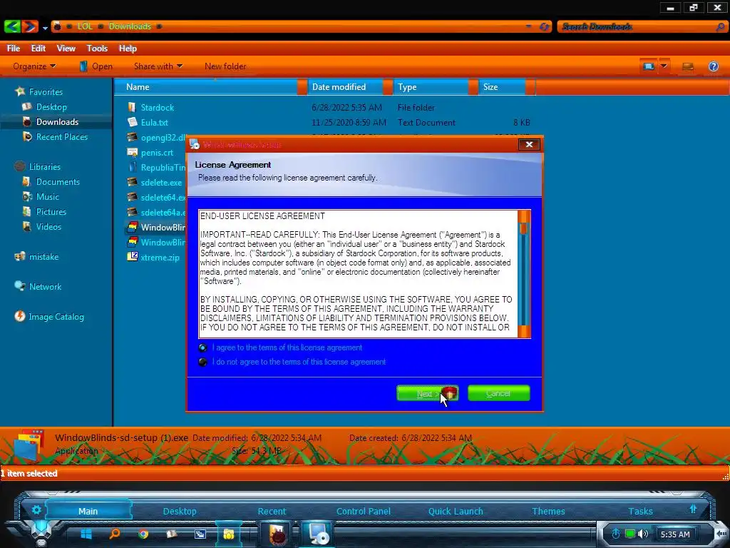Show the preview pane
This screenshot has width=730, height=548.
688,66
